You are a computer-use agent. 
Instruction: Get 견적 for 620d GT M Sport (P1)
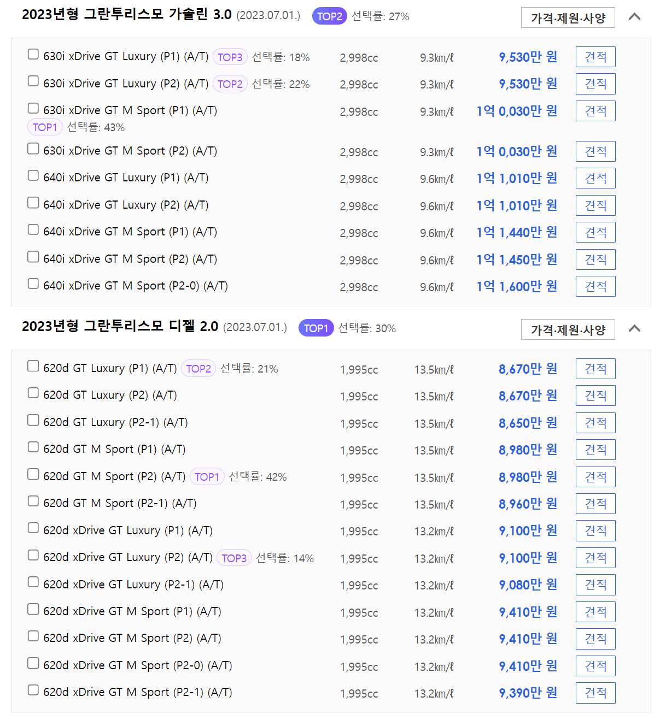[x=595, y=450]
